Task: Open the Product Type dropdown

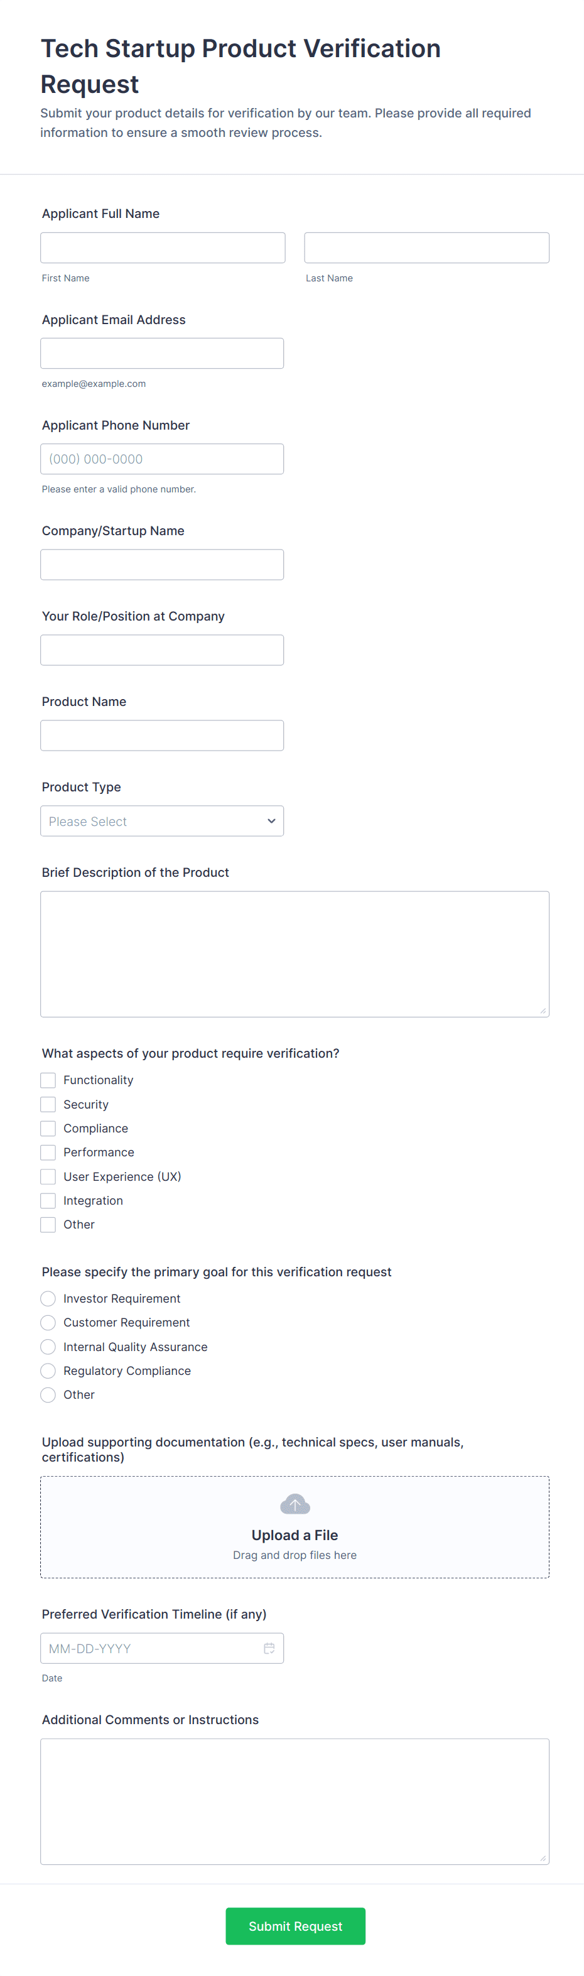Action: [x=162, y=821]
